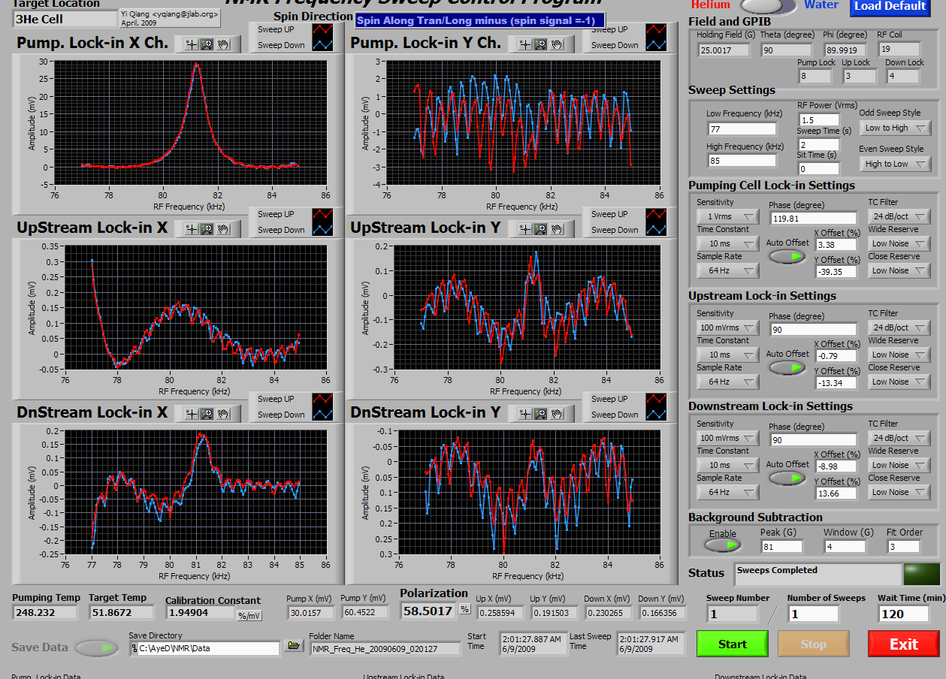Open Downstream TC Filter dropdown
Image resolution: width=946 pixels, height=679 pixels.
pyautogui.click(x=899, y=438)
